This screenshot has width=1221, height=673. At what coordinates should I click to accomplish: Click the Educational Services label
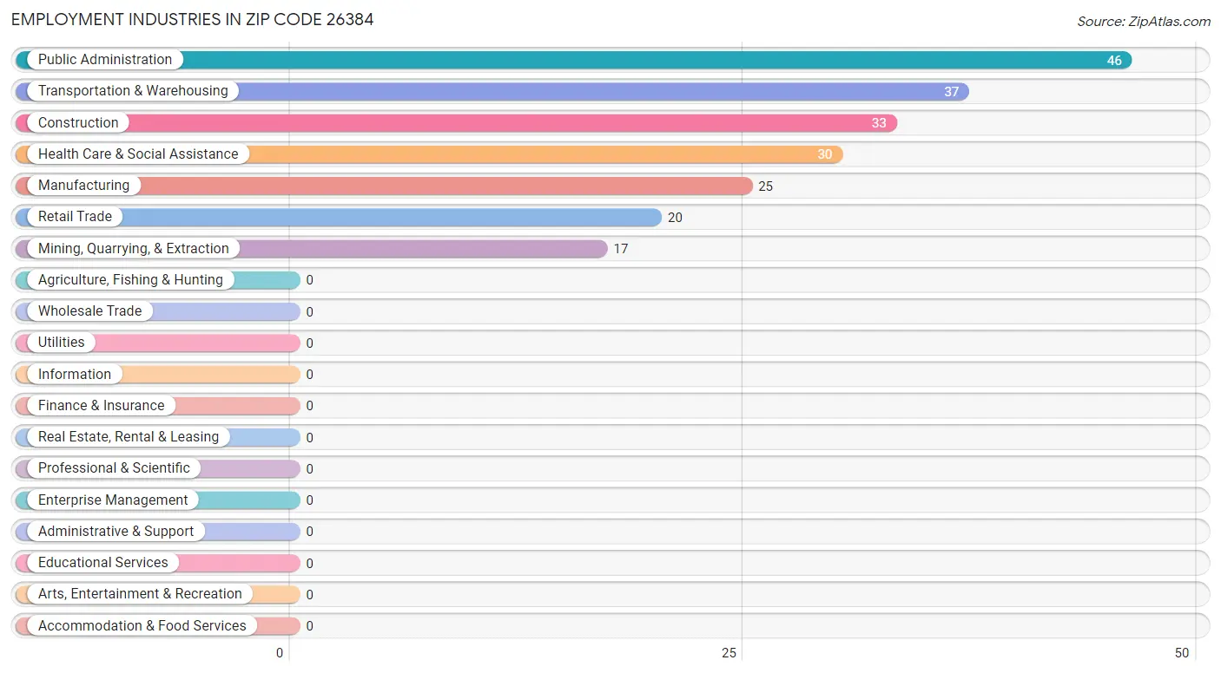coord(103,563)
